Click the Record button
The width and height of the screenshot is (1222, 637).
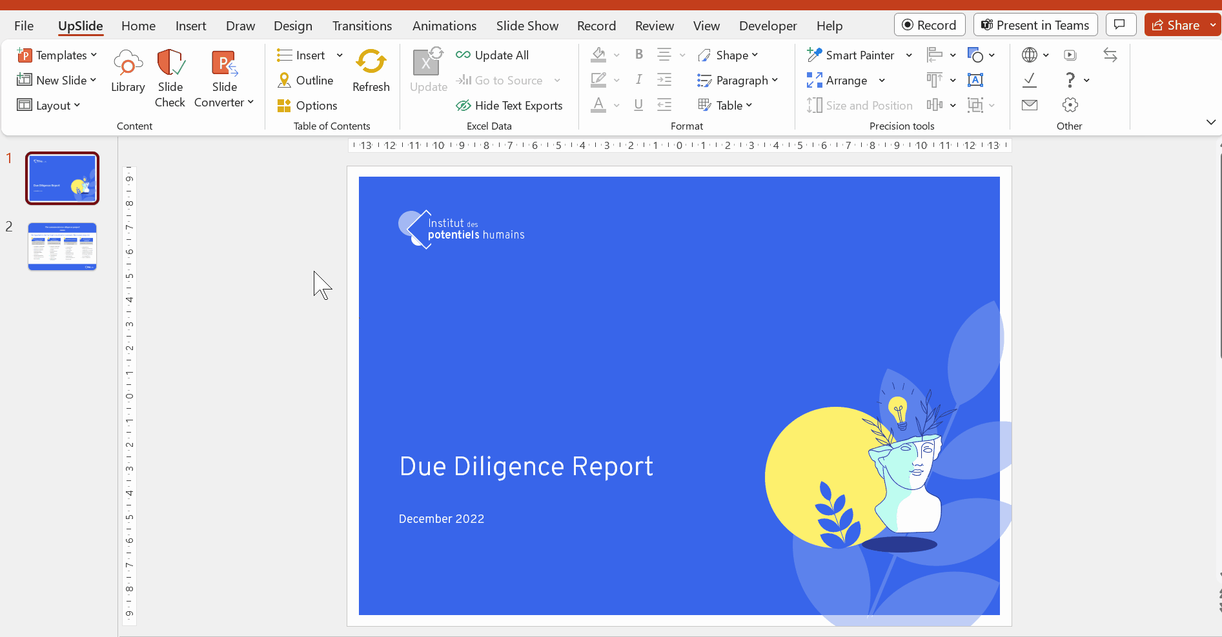coord(930,24)
